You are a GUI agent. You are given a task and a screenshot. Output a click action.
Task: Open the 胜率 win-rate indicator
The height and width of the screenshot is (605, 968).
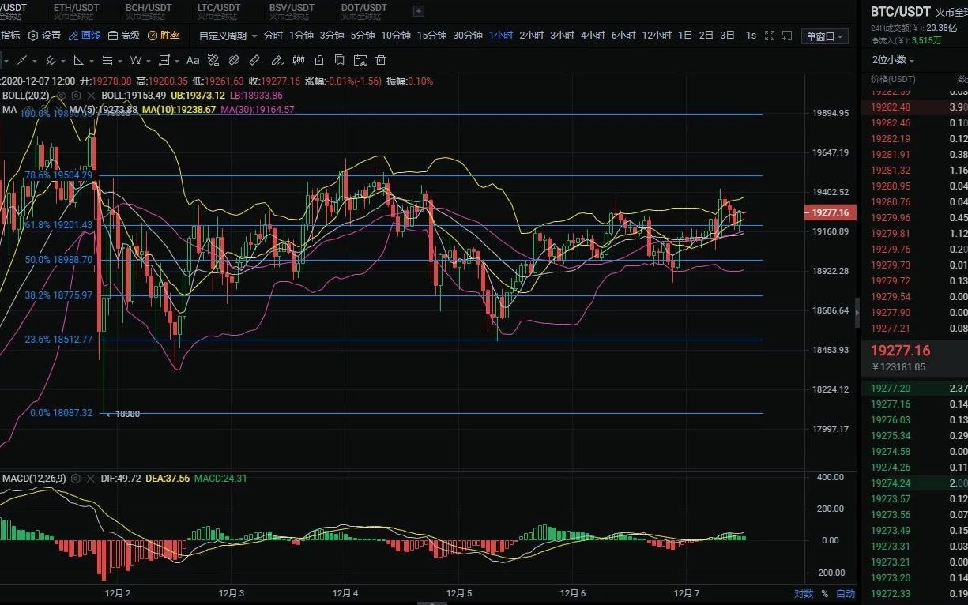[164, 36]
